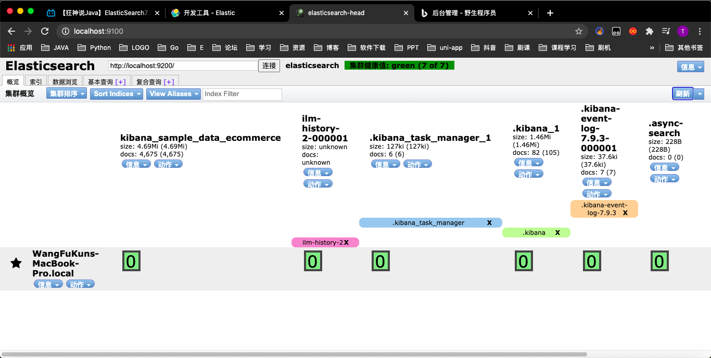Open 动作 dropdown for kibana_sample_data_ecommerce

(x=168, y=164)
